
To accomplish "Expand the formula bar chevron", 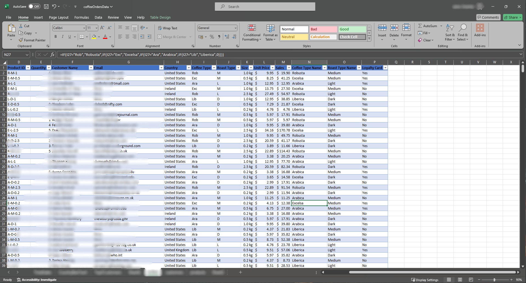I will coord(521,55).
